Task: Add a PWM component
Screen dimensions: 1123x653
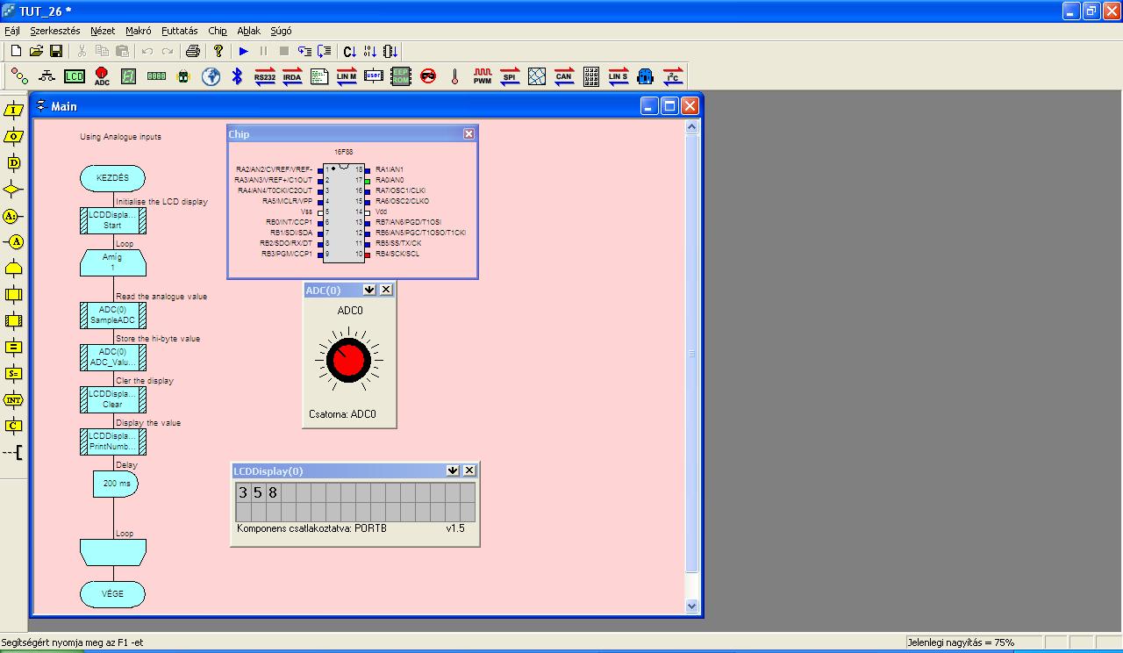Action: (x=483, y=76)
